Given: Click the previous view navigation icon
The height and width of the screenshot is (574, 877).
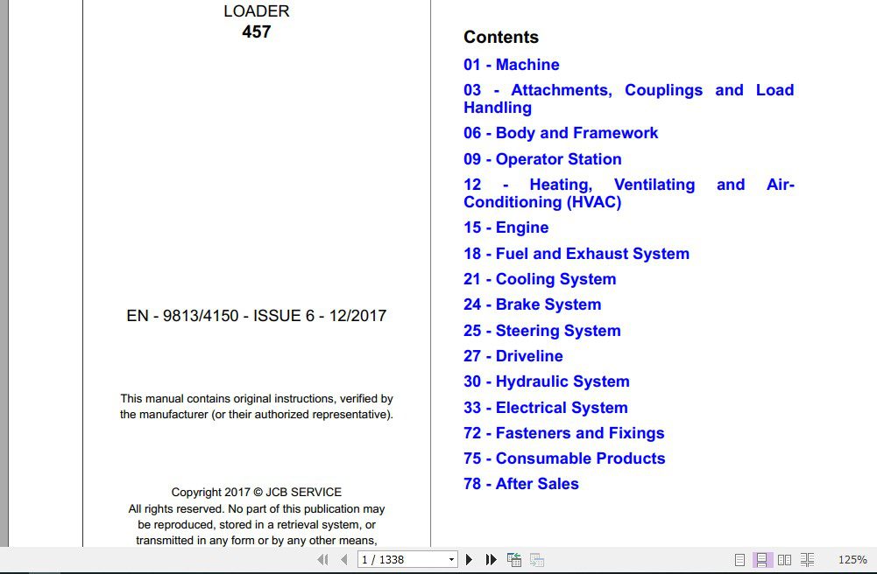Looking at the screenshot, I should 514,559.
